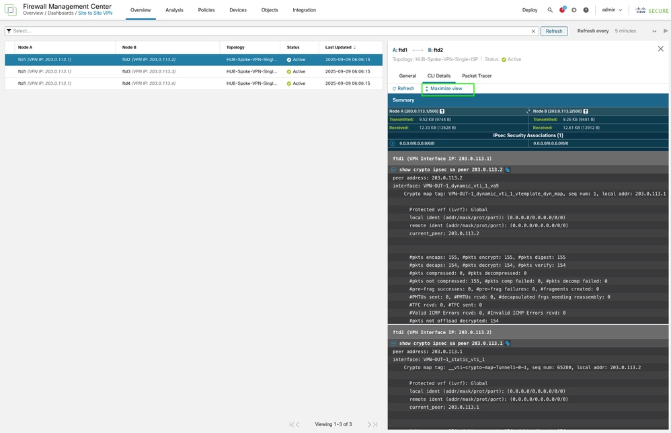Click the IPsec Security Associations (1) heading
Image resolution: width=671 pixels, height=433 pixels.
[x=528, y=135]
